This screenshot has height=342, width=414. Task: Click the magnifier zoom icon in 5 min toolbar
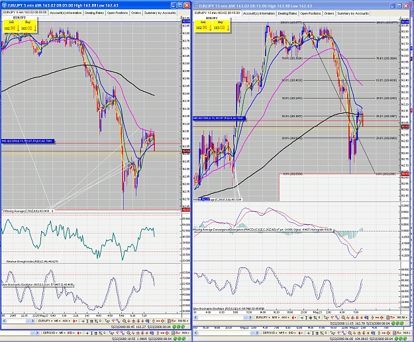point(125,321)
